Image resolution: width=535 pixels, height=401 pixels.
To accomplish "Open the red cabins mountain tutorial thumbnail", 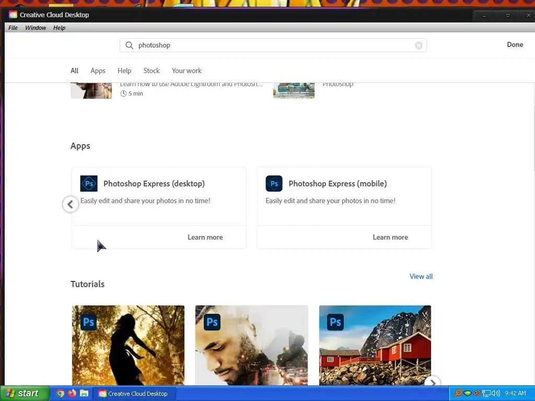I will pyautogui.click(x=375, y=346).
